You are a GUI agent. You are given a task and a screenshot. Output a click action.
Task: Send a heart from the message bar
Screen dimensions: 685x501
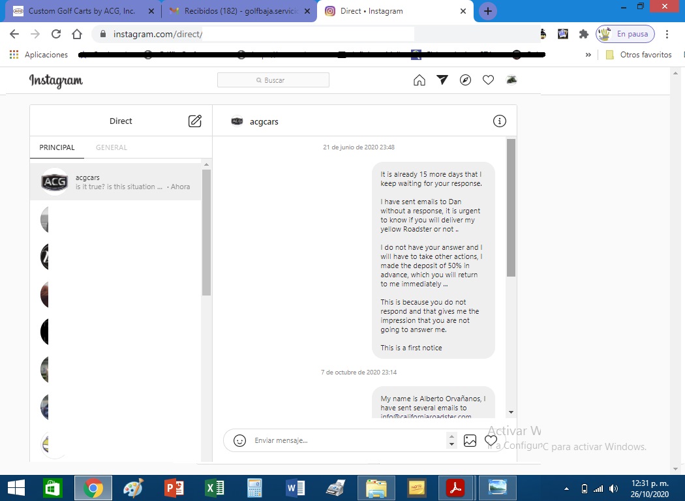[x=491, y=440]
